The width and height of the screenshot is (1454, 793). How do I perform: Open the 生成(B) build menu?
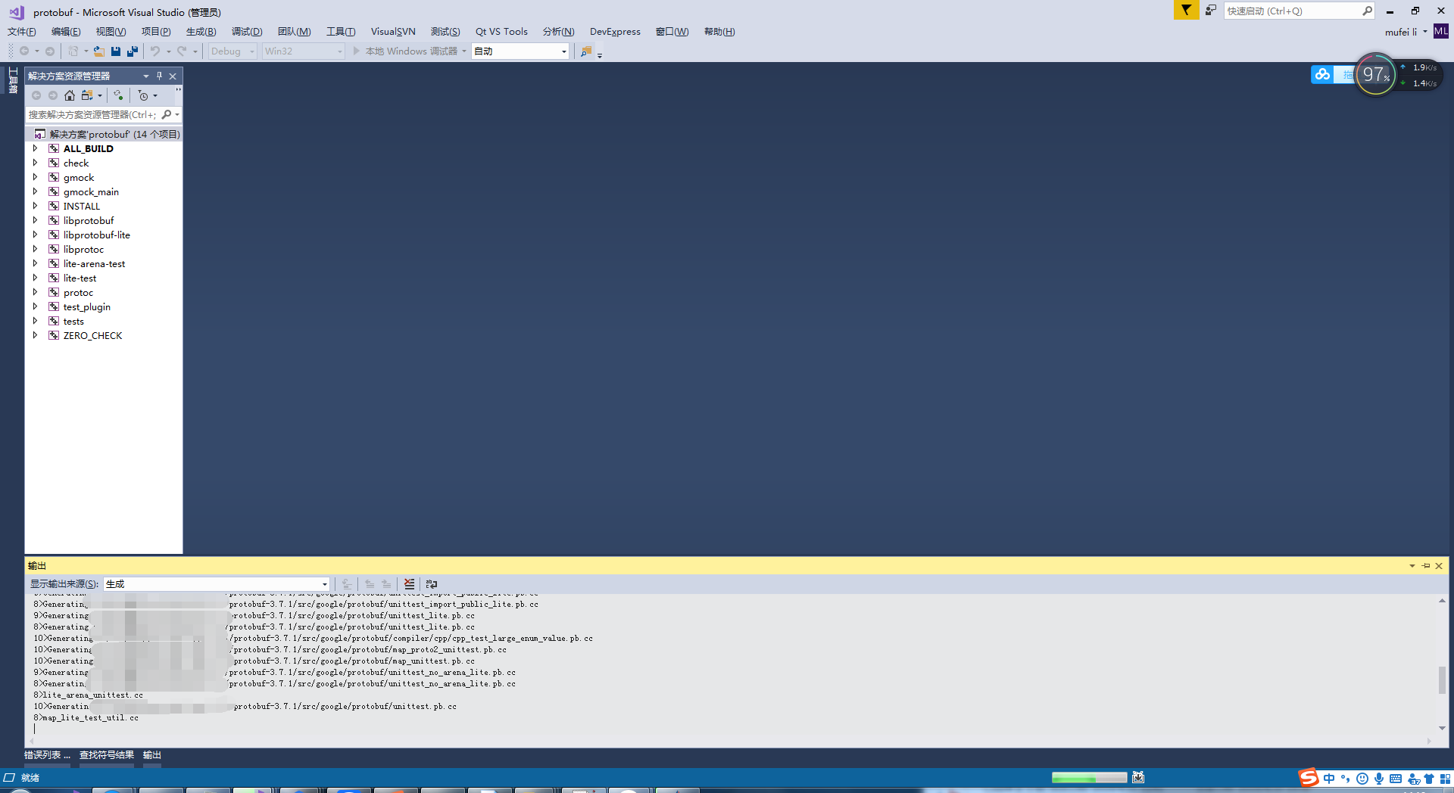click(201, 32)
